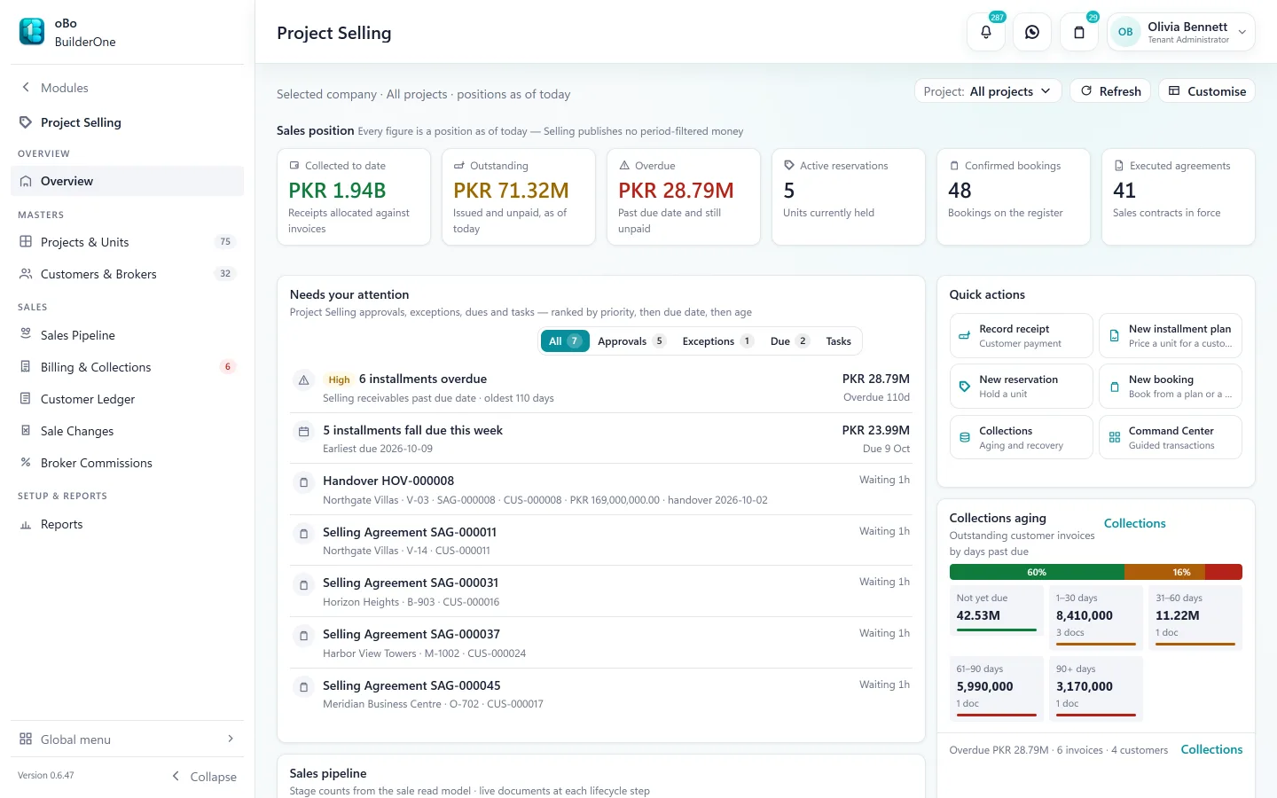Open Selling Agreement SAG-000031 row
This screenshot has height=798, width=1277.
[x=601, y=591]
